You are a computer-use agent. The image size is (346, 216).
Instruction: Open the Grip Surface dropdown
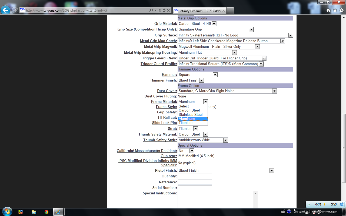(291, 35)
